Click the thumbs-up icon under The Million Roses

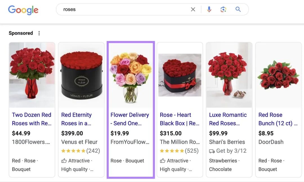pos(163,161)
